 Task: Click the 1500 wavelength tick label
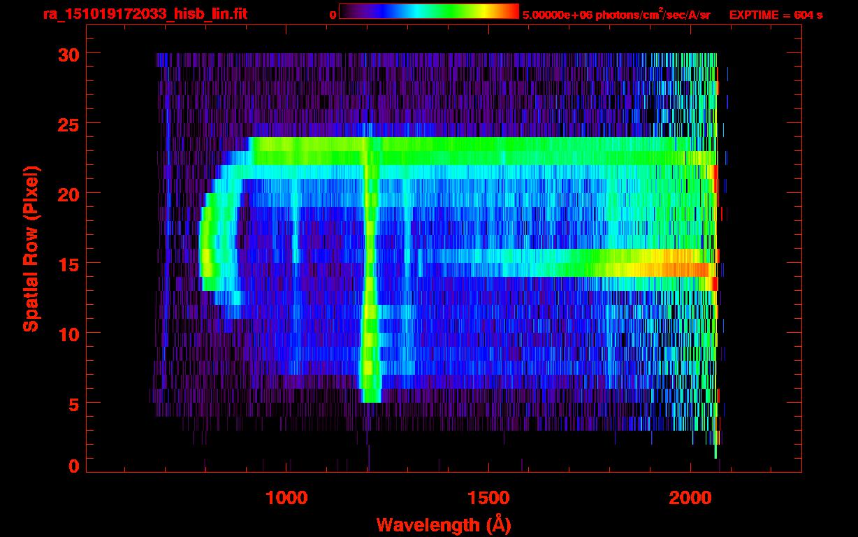point(488,498)
